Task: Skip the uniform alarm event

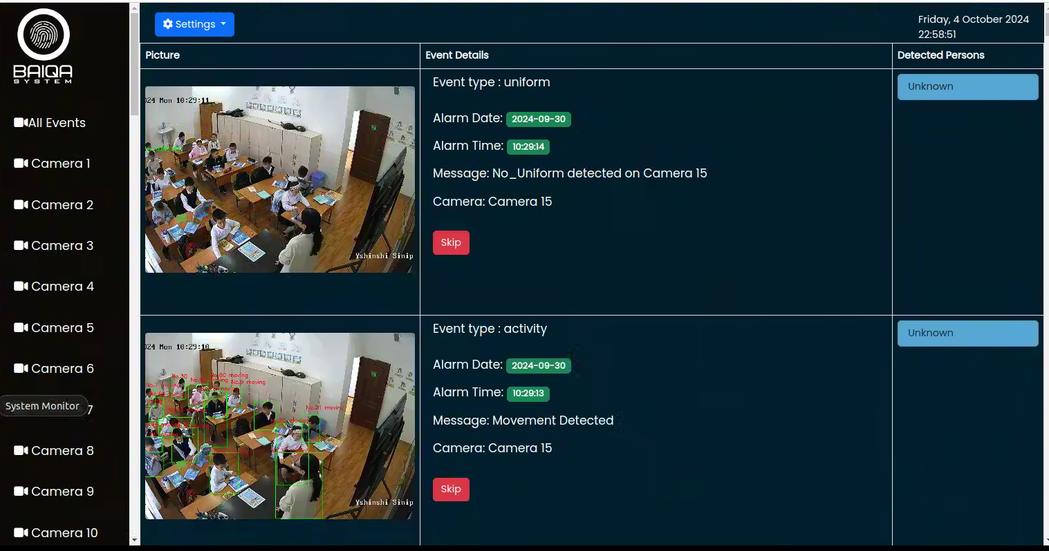Action: tap(450, 242)
